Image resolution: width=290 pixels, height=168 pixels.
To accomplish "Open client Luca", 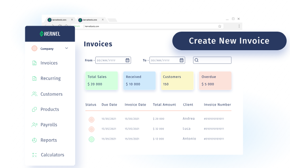I will pos(186,128).
